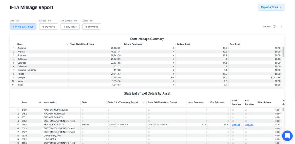Click entry timestamp 2022-06-15 21:01:59
Screen dimensions: 295x144
click(118, 125)
